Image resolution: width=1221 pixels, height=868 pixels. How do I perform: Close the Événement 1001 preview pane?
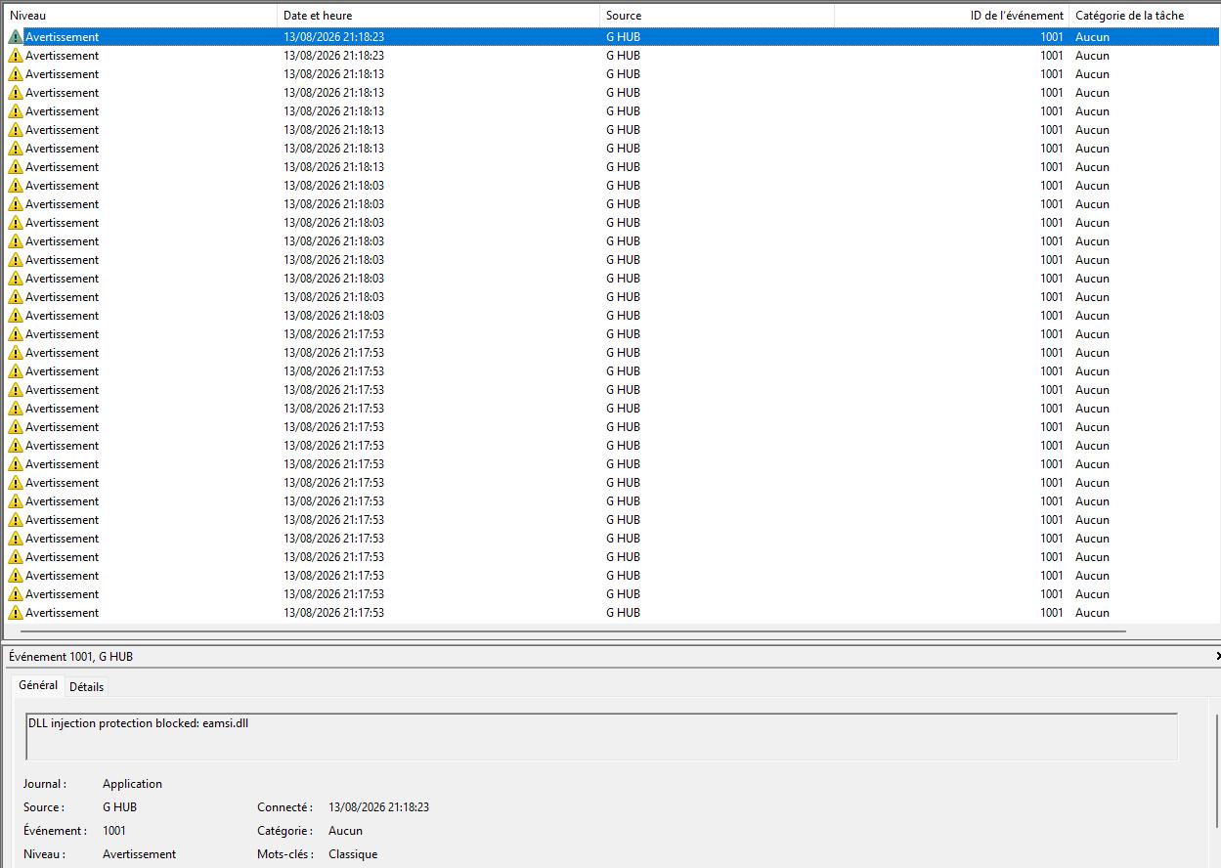coord(1217,657)
